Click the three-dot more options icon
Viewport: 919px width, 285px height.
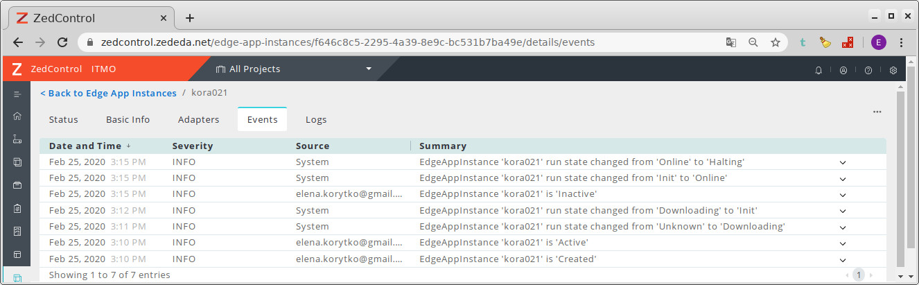point(877,112)
